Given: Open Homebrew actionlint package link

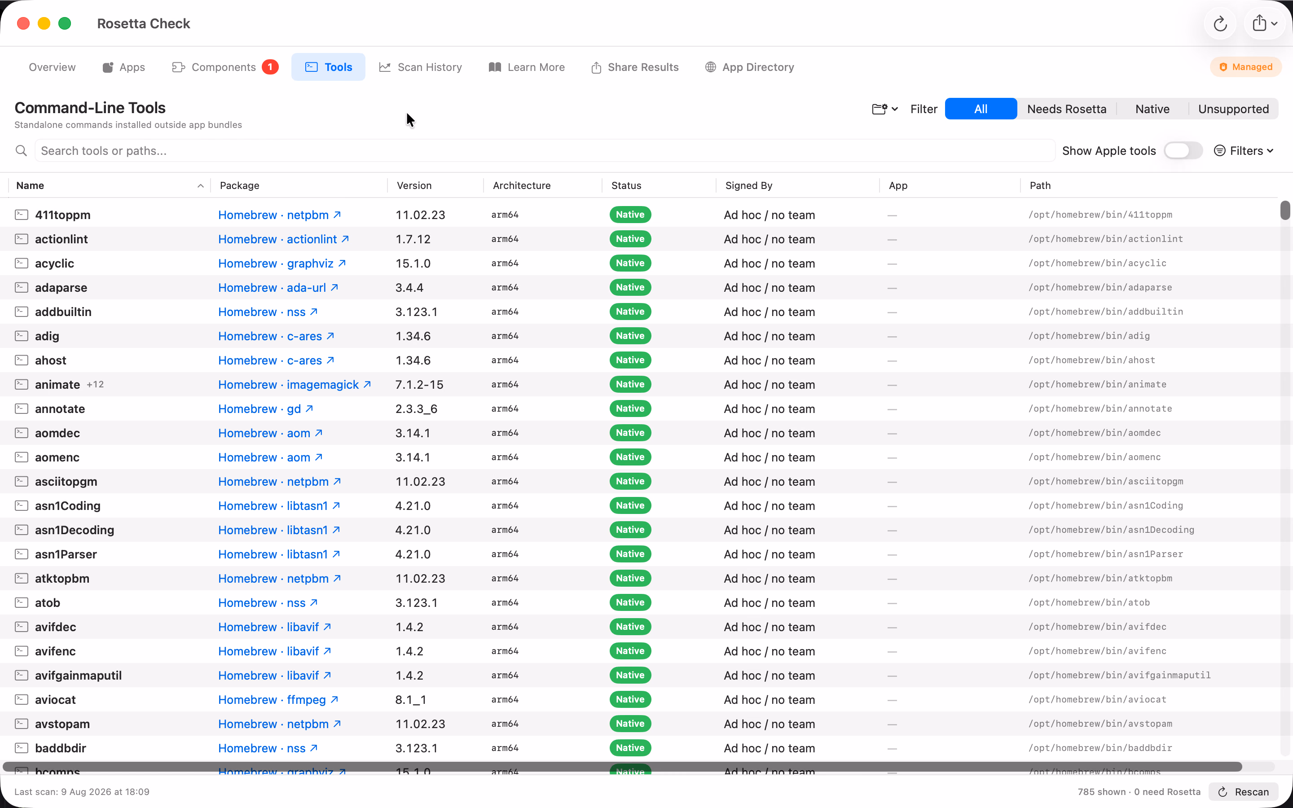Looking at the screenshot, I should pos(284,239).
